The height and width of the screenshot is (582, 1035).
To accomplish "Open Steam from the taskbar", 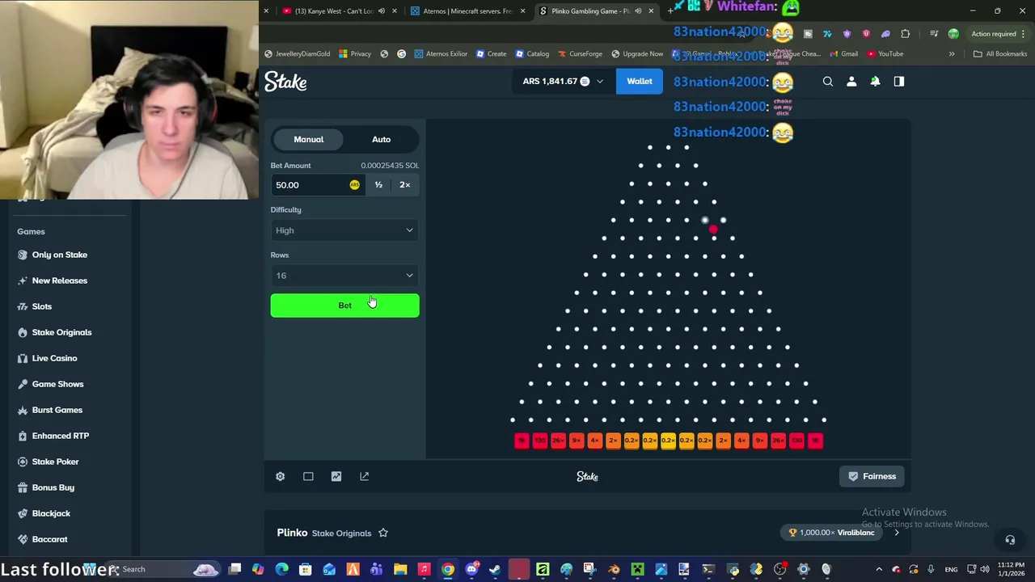I will pos(495,570).
